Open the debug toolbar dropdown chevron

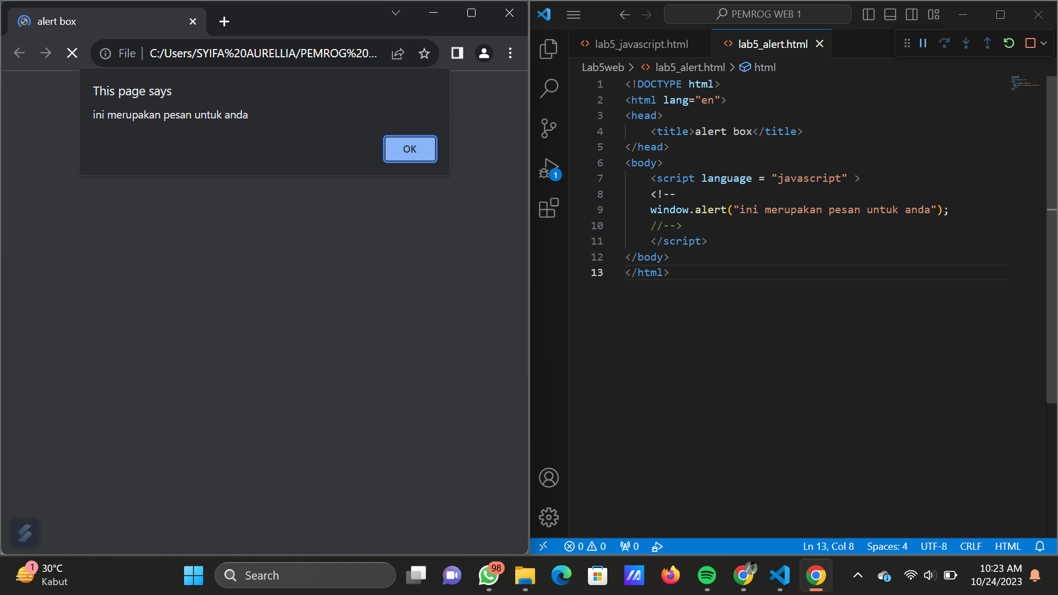click(x=1044, y=43)
